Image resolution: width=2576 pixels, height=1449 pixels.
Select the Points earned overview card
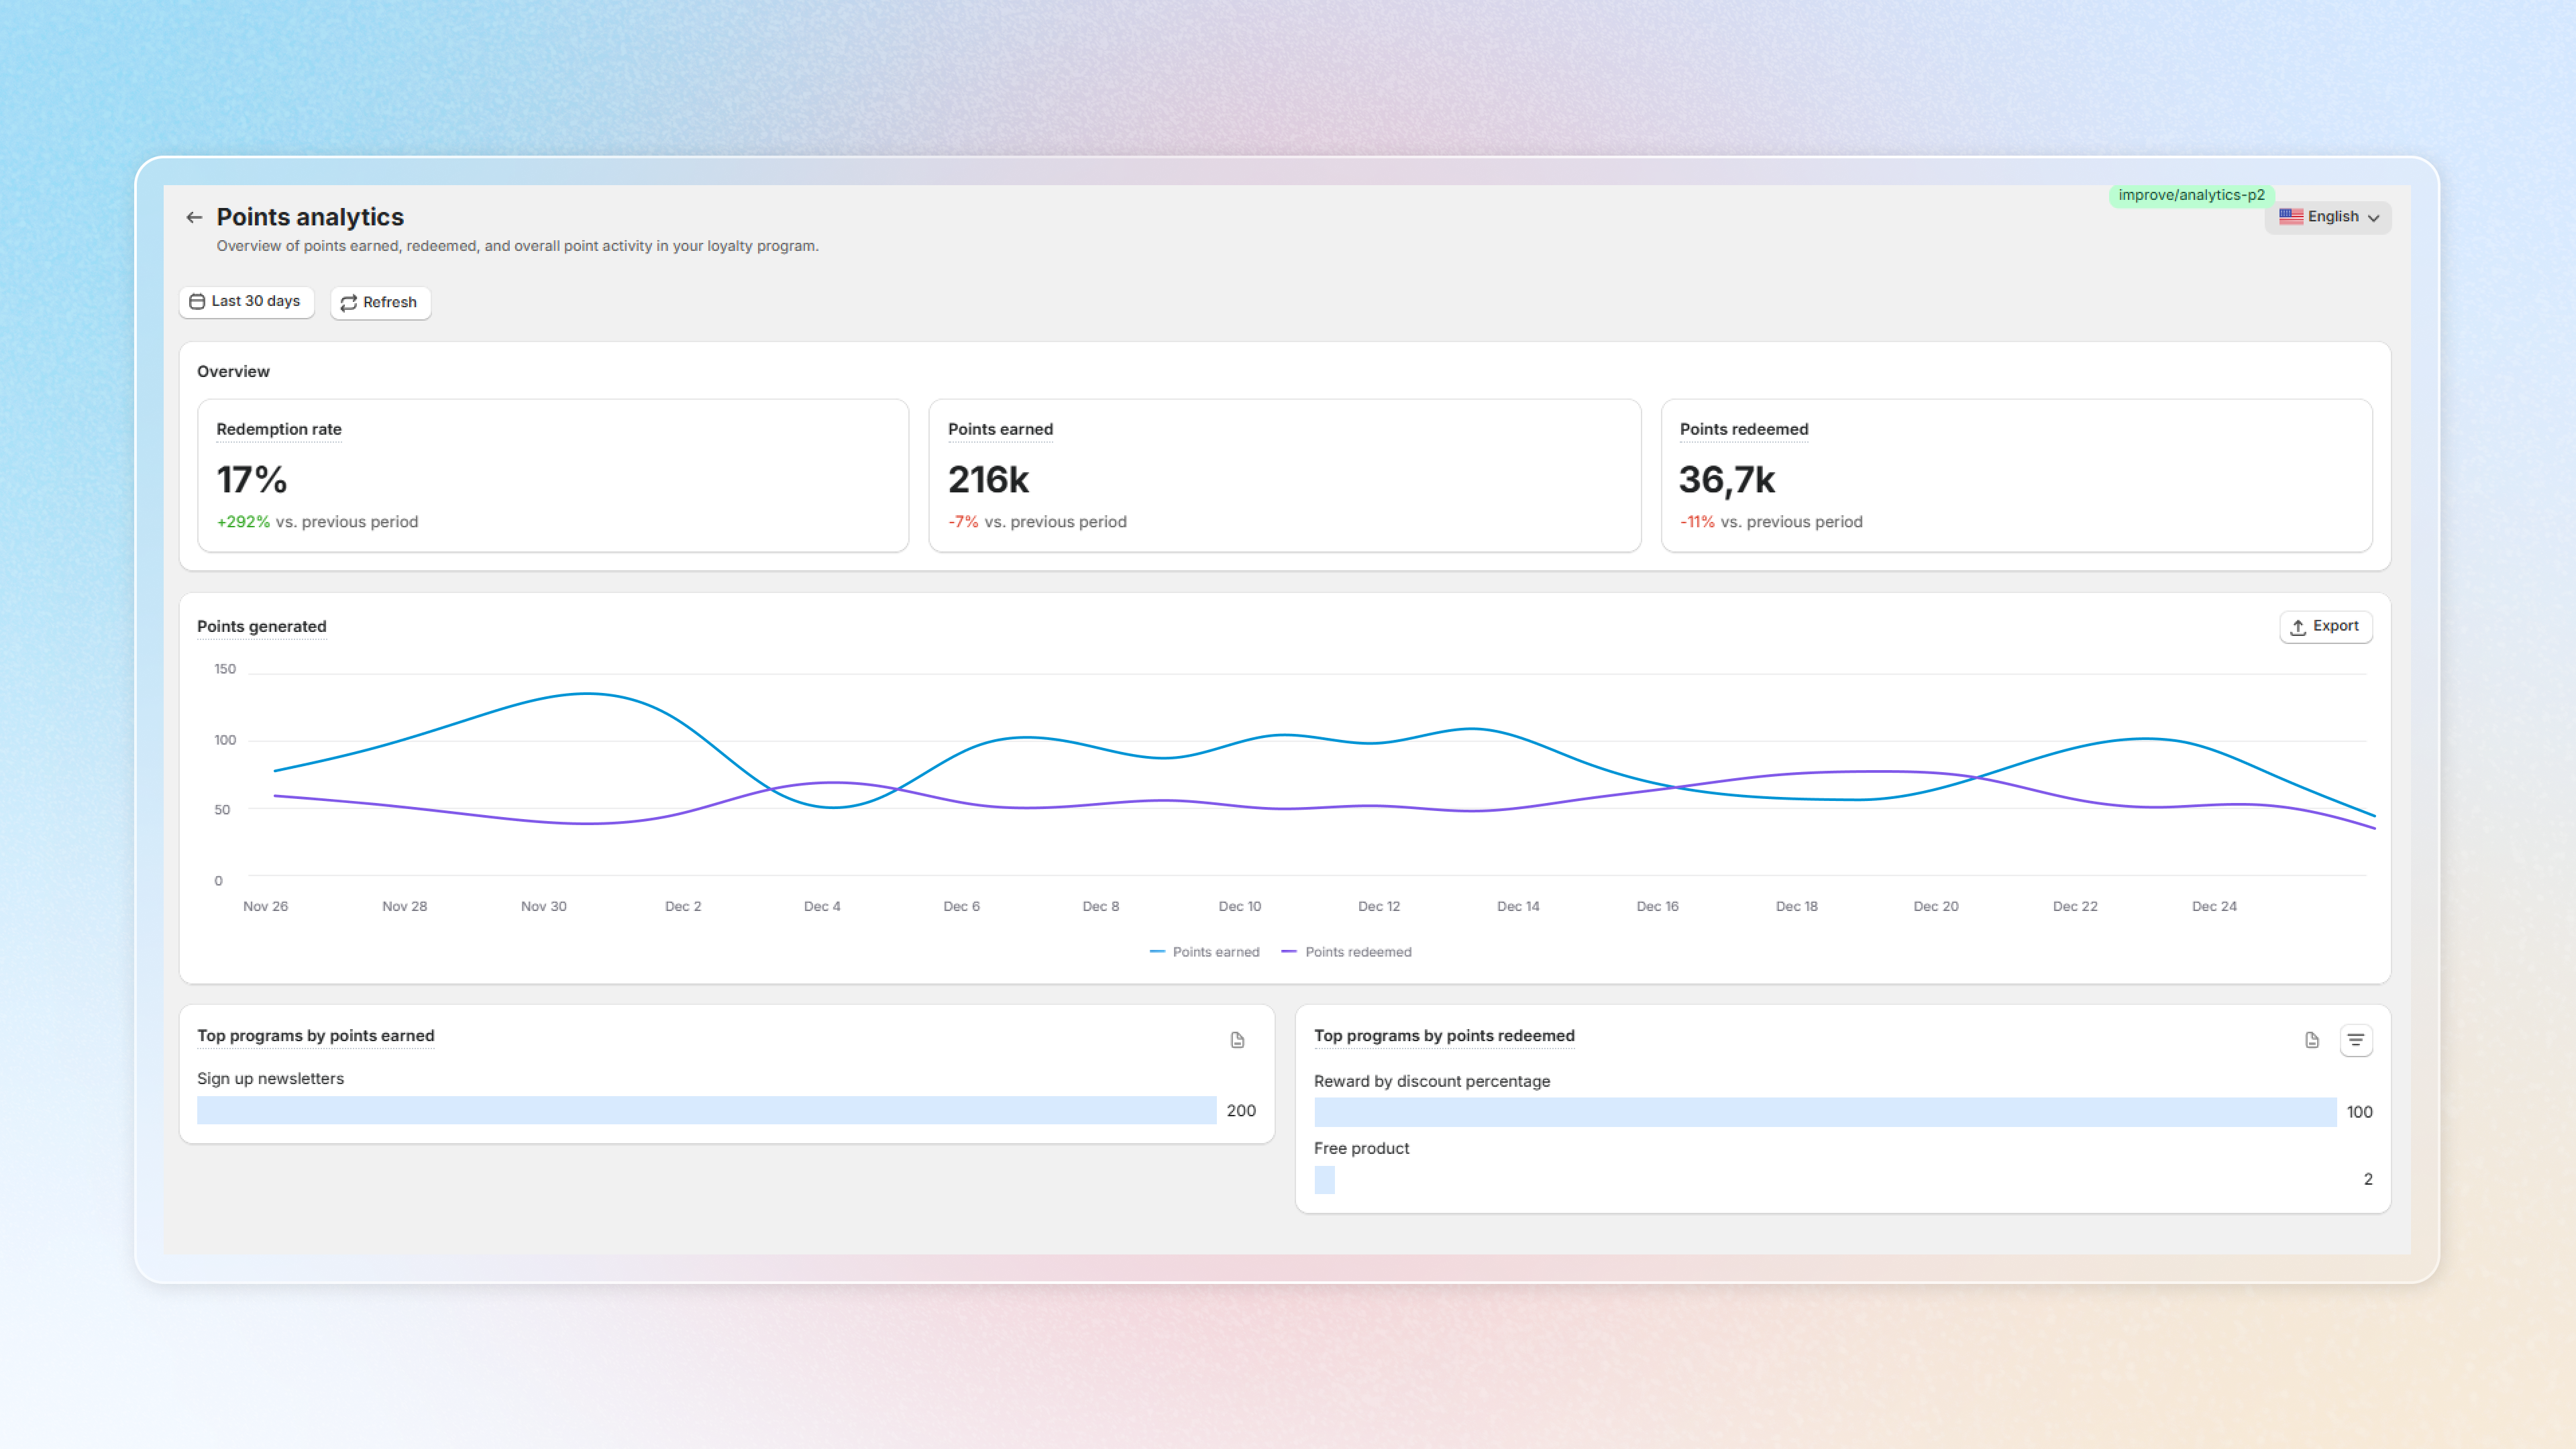point(1284,475)
